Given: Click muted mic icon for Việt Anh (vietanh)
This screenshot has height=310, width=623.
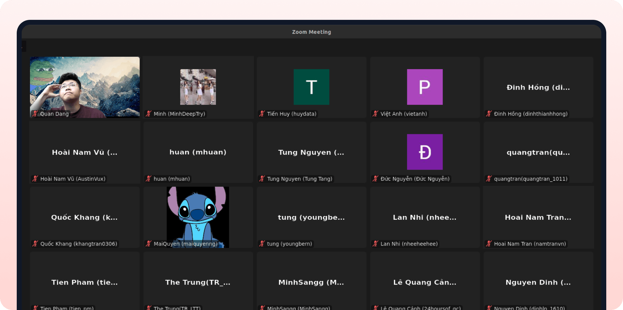Looking at the screenshot, I should coord(375,114).
